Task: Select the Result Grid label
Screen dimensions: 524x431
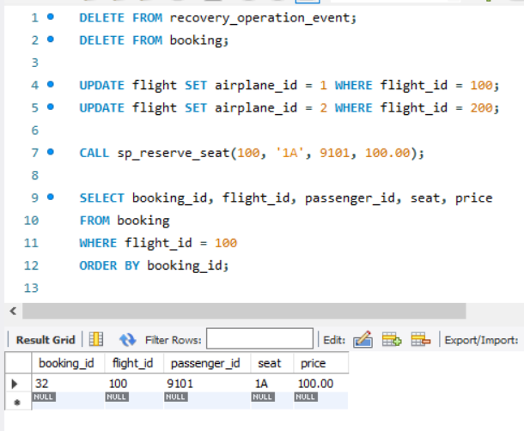Action: pos(46,340)
